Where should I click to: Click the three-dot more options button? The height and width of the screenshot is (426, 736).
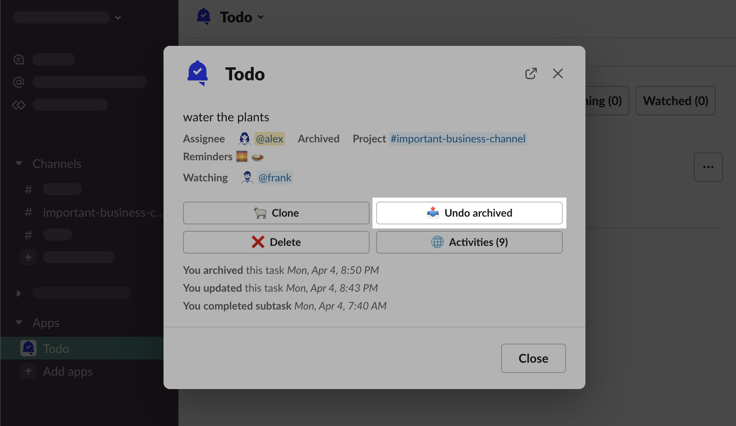click(708, 167)
